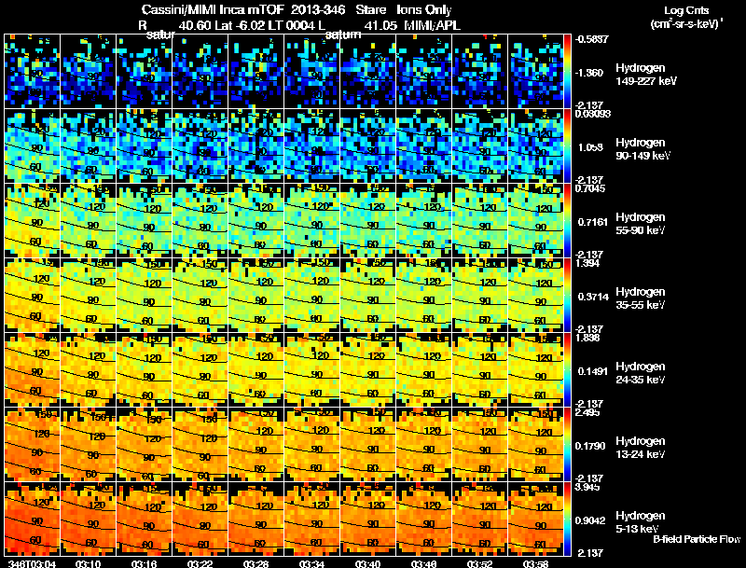Click the '03:10' time axis label
Image resolution: width=746 pixels, height=568 pixels.
pyautogui.click(x=89, y=563)
